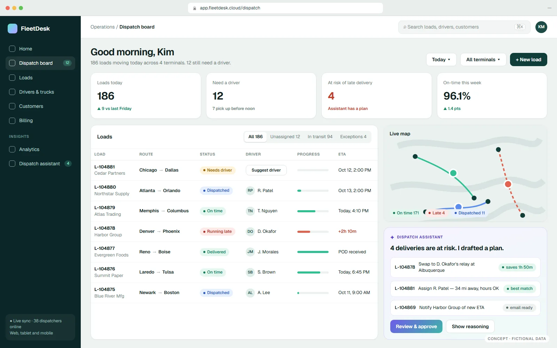Viewport: 557px width, 348px height.
Task: Click the Late 4 map legend
Action: point(437,213)
